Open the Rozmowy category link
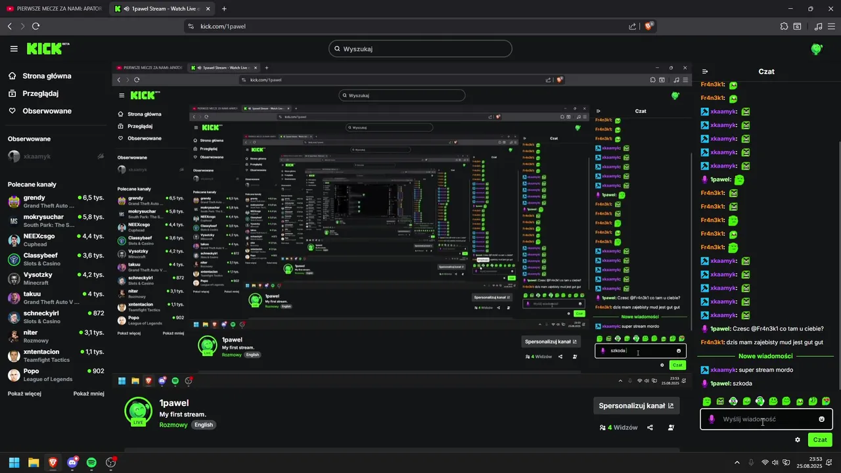Viewport: 841px width, 473px height. (173, 425)
